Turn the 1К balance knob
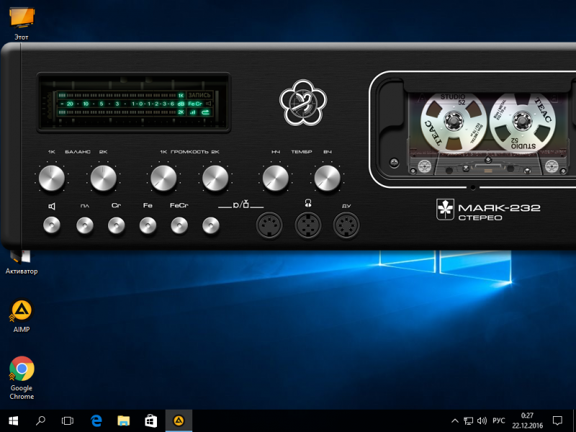 51,178
